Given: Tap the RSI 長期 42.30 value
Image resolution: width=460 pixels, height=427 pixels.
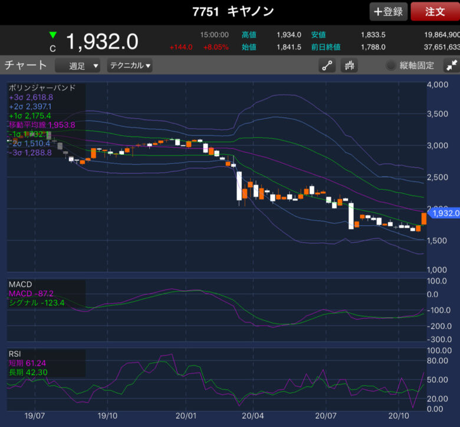Looking at the screenshot, I should pyautogui.click(x=28, y=372).
